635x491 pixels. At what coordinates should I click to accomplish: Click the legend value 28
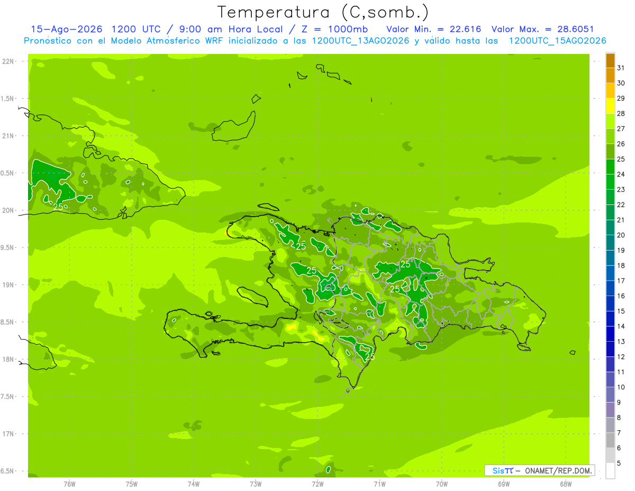[x=621, y=113]
